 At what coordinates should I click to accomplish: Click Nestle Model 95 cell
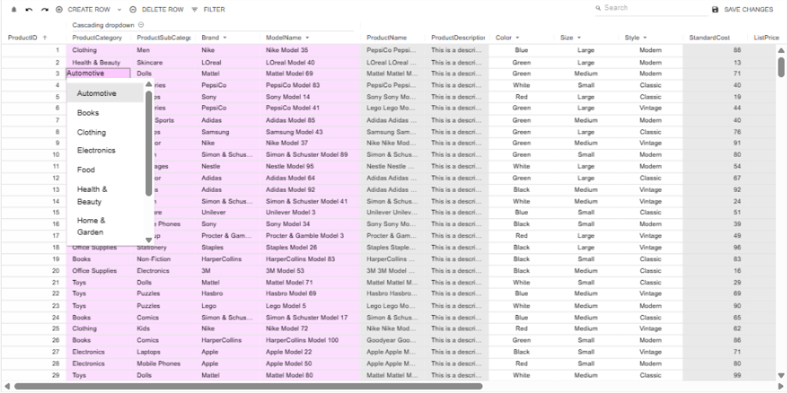(x=310, y=166)
